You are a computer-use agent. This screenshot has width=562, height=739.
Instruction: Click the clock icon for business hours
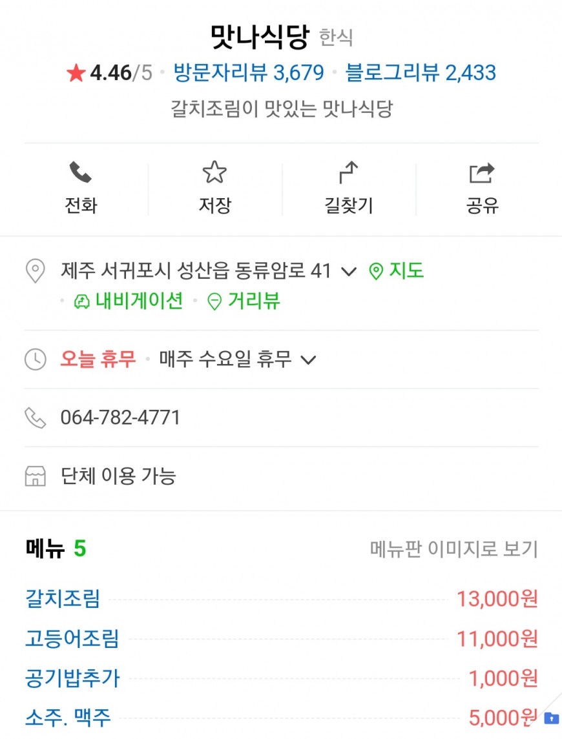click(36, 359)
